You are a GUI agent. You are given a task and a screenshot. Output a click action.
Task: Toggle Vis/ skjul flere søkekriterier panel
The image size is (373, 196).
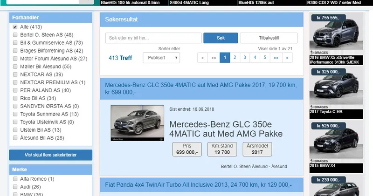[51, 155]
